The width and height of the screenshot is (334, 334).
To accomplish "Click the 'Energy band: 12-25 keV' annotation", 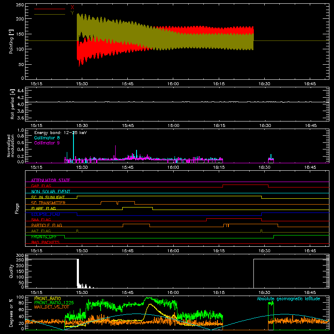I will pyautogui.click(x=61, y=133).
